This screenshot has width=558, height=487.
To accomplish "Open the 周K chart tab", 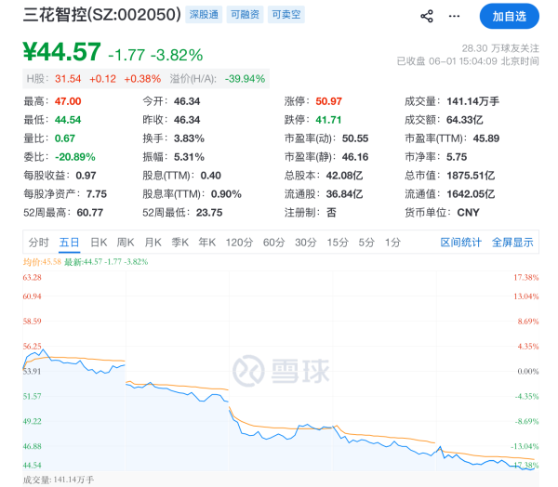I will click(x=126, y=243).
